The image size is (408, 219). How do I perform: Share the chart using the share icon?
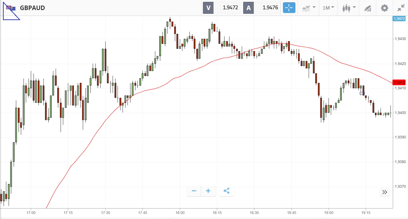(226, 191)
